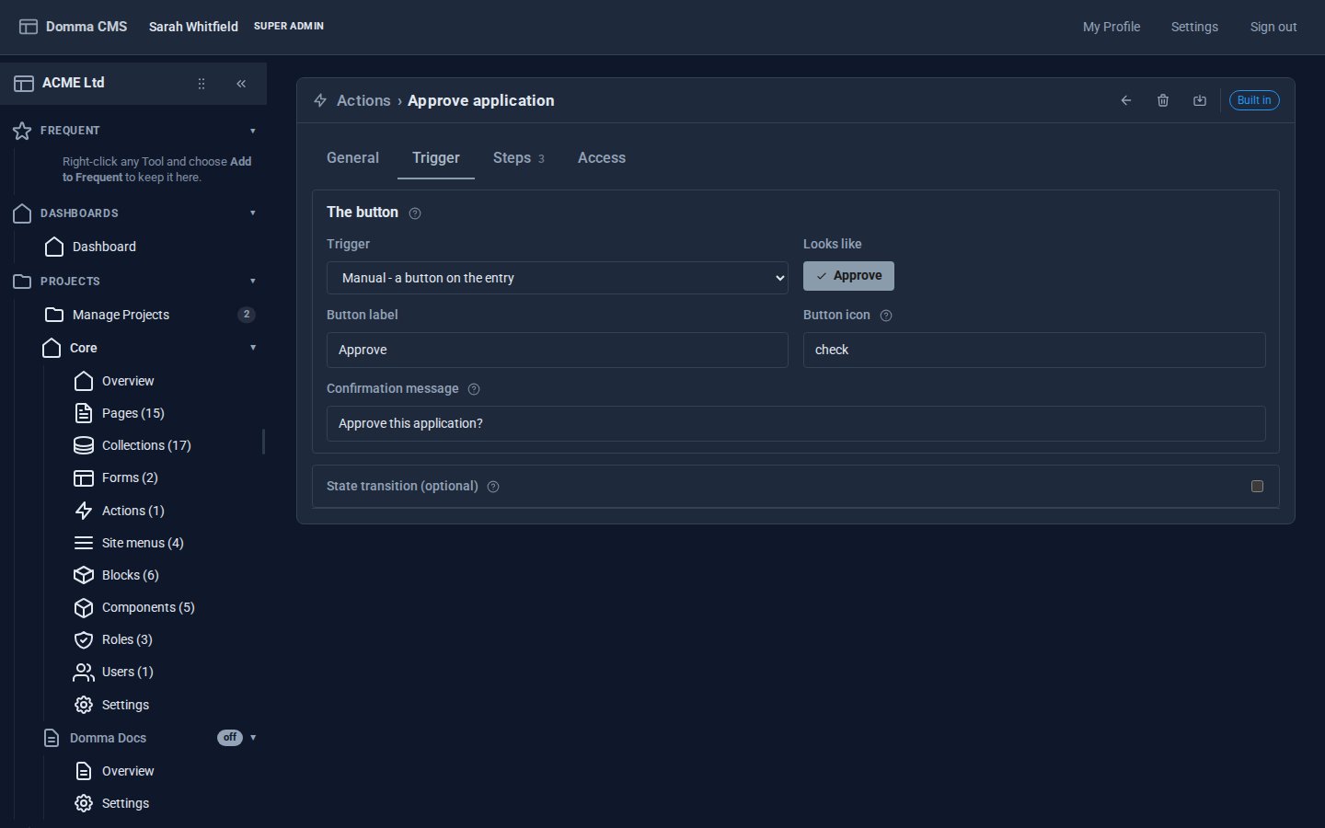The width and height of the screenshot is (1325, 828).
Task: Collapse the Projects section arrow
Action: pyautogui.click(x=253, y=282)
